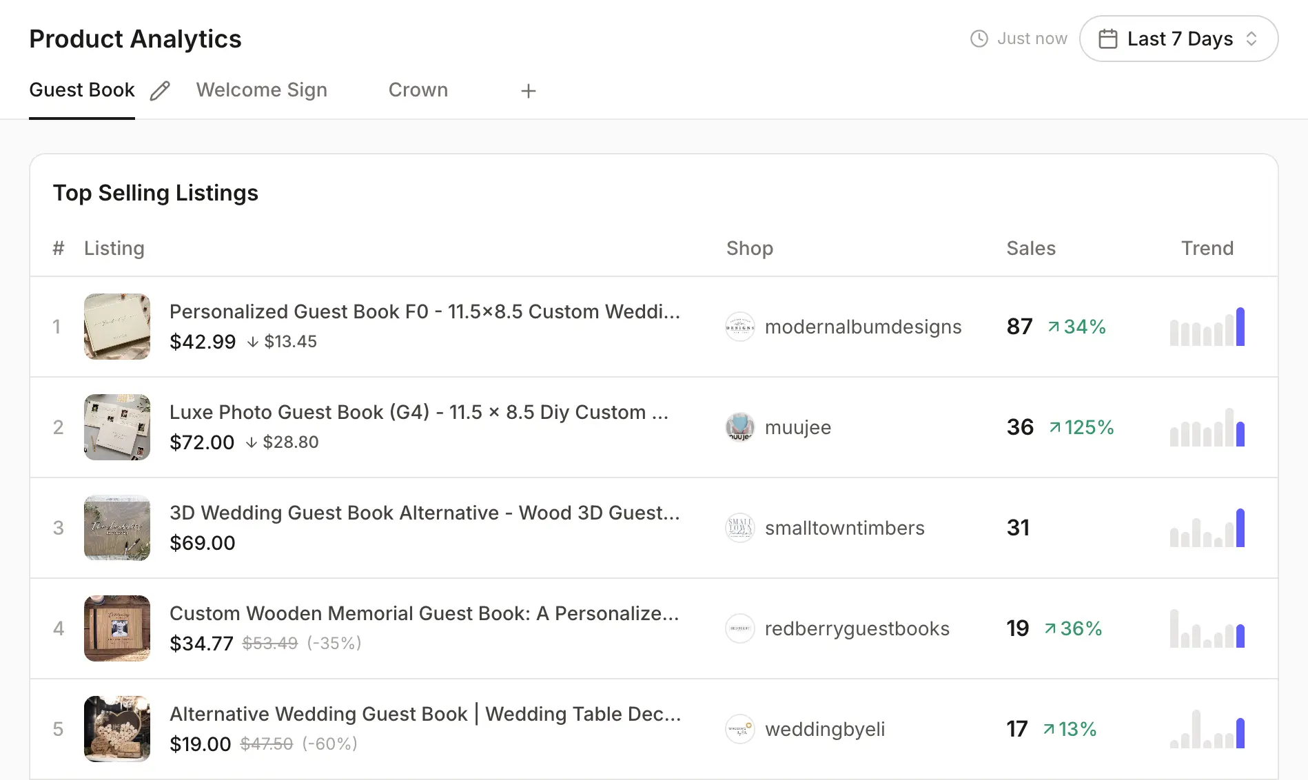Viewport: 1308px width, 780px height.
Task: Click the trend sparkline for muujee listing
Action: point(1207,427)
